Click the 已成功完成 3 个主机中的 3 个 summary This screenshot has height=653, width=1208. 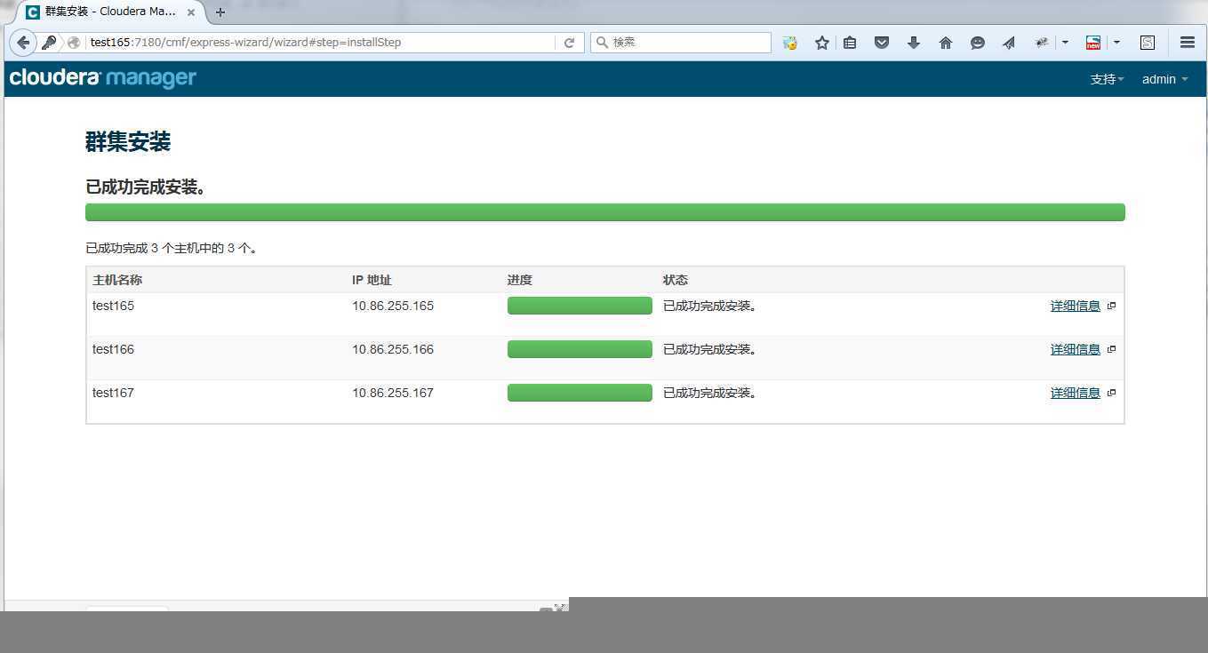(172, 249)
